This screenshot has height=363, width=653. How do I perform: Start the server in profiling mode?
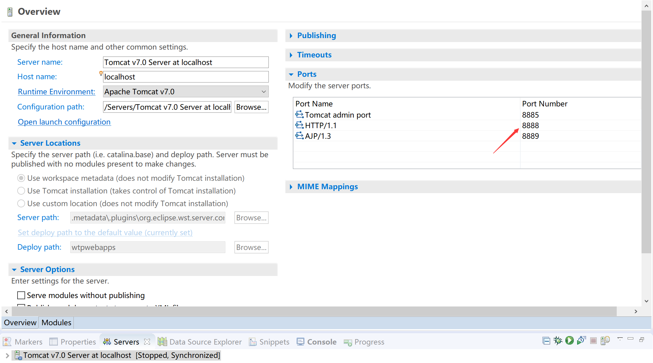(x=581, y=340)
